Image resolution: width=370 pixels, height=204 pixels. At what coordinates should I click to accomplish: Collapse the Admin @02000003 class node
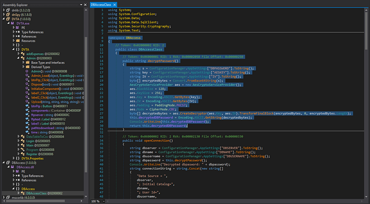[x=18, y=58]
